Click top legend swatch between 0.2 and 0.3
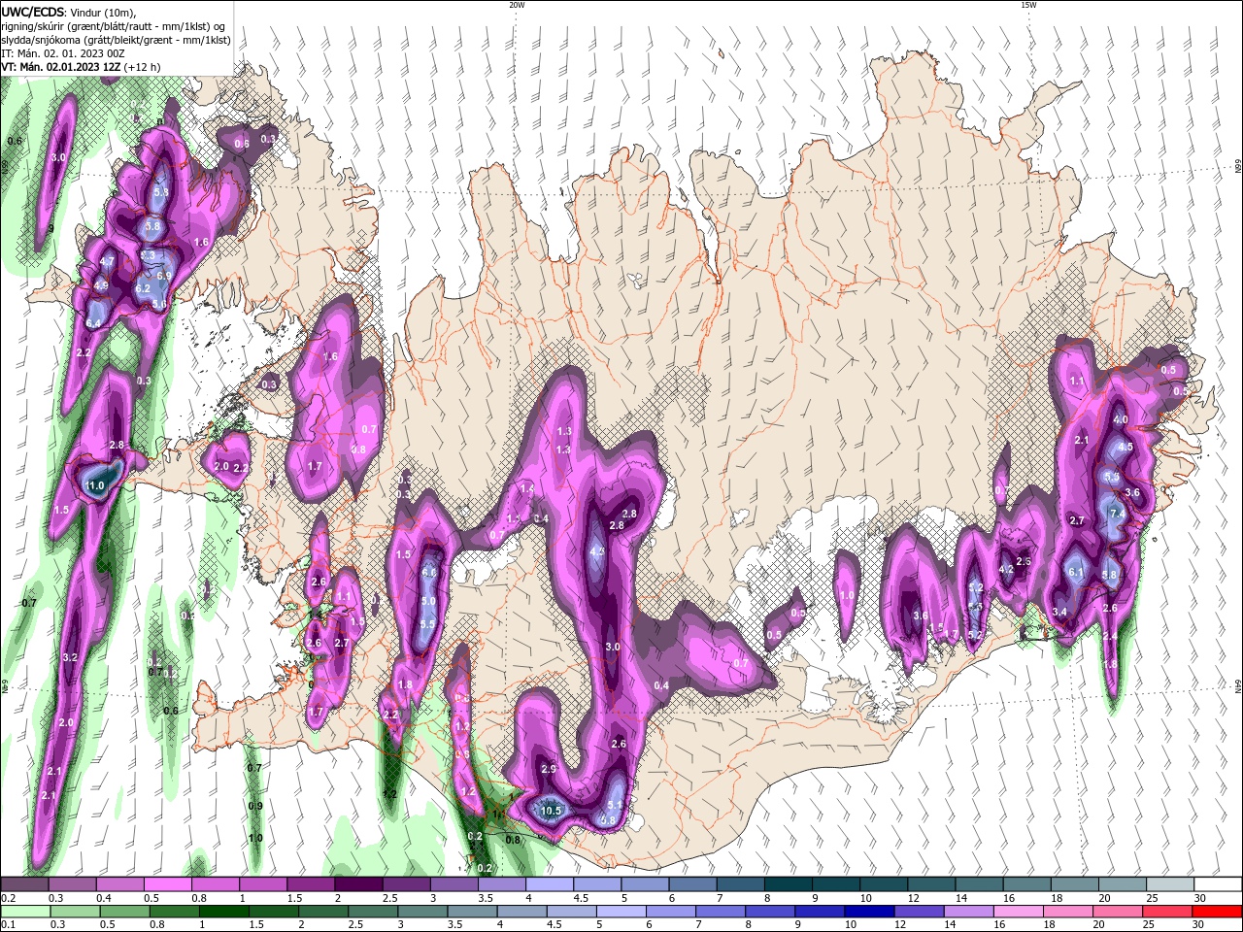The height and width of the screenshot is (932, 1243). [x=24, y=884]
